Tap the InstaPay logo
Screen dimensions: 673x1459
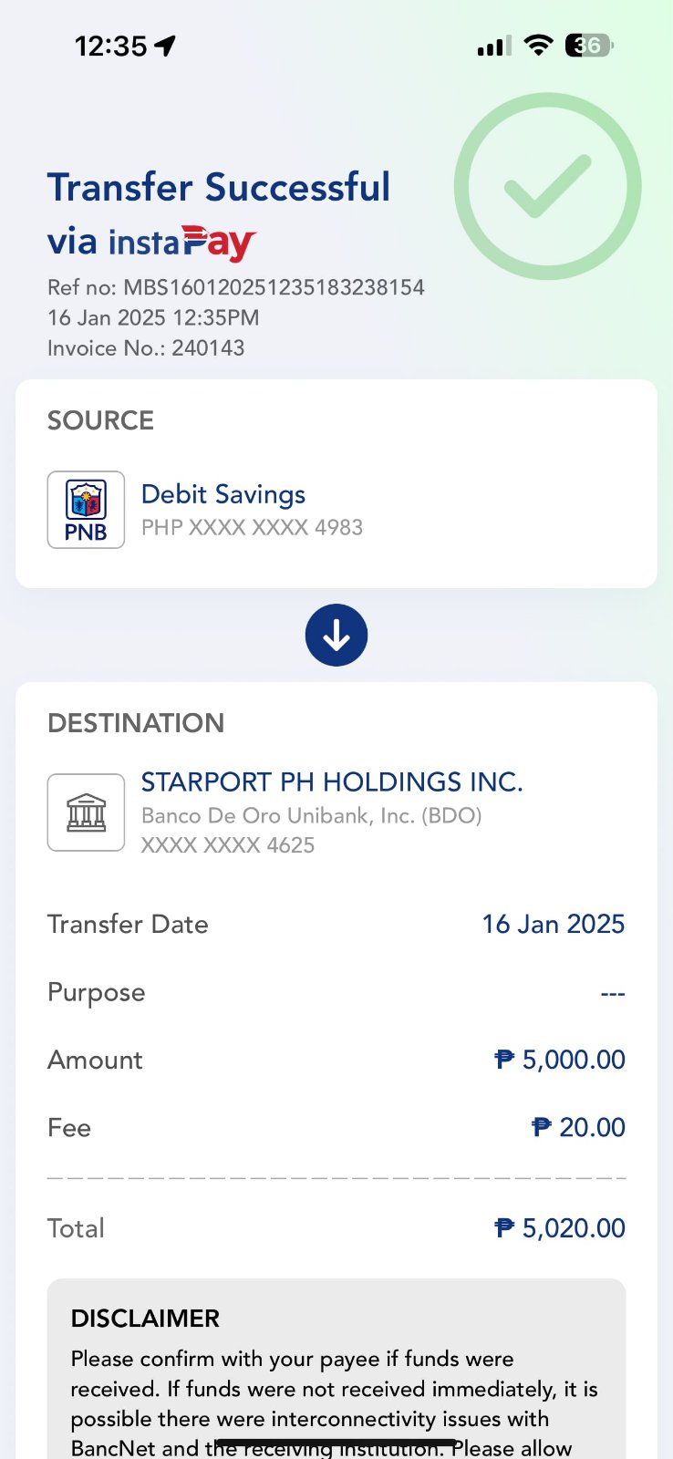[x=182, y=243]
